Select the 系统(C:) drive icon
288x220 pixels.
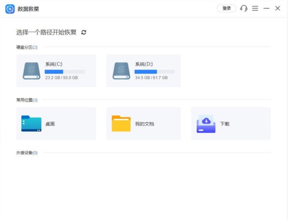click(x=31, y=71)
